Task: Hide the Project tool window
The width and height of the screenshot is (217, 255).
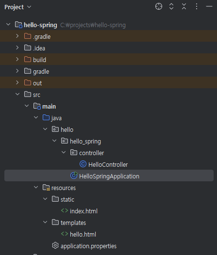Action: click(x=209, y=6)
